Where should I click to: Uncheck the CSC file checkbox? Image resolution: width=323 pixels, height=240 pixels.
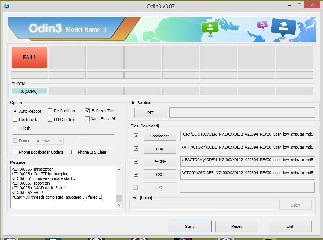136,174
